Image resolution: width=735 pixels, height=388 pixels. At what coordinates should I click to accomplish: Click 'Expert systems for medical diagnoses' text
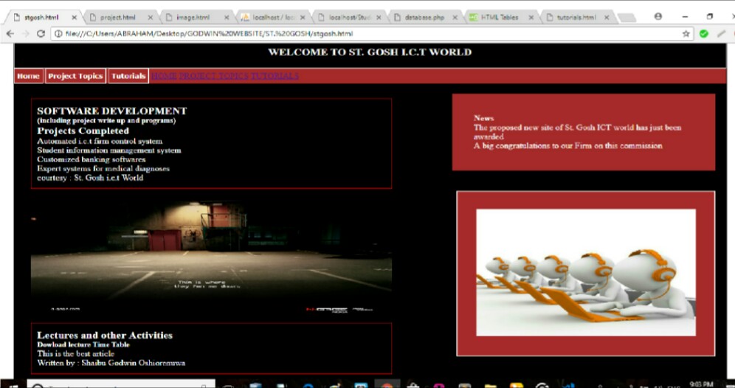click(103, 169)
